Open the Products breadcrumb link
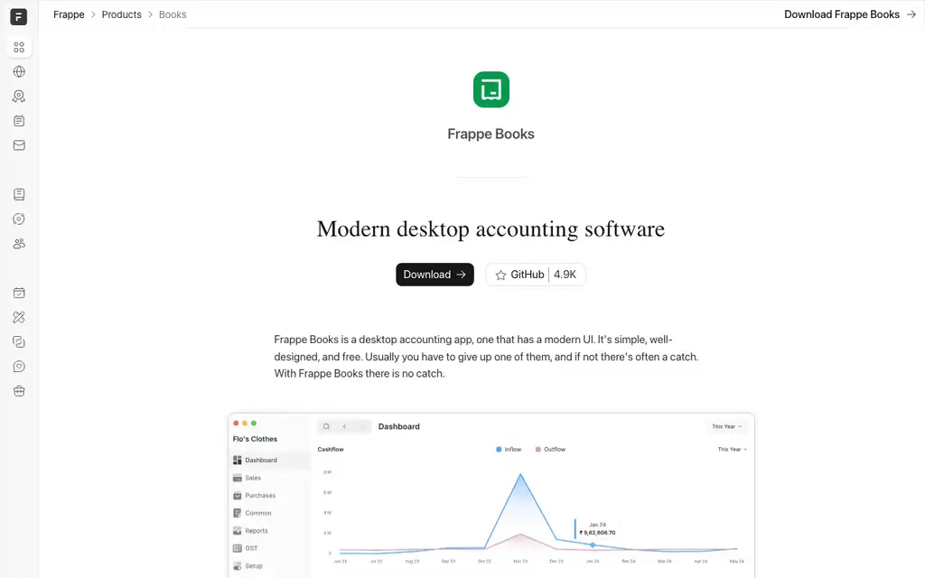The width and height of the screenshot is (925, 578). [122, 14]
